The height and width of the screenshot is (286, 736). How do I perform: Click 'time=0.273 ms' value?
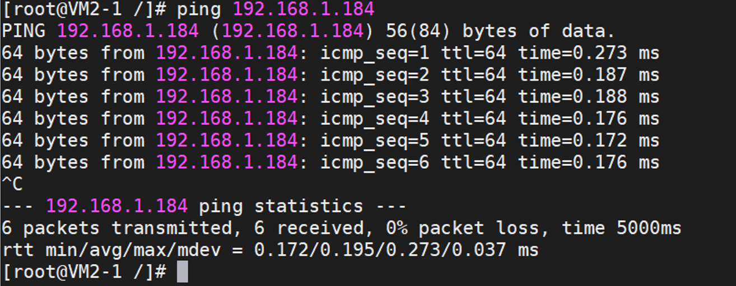(x=589, y=54)
